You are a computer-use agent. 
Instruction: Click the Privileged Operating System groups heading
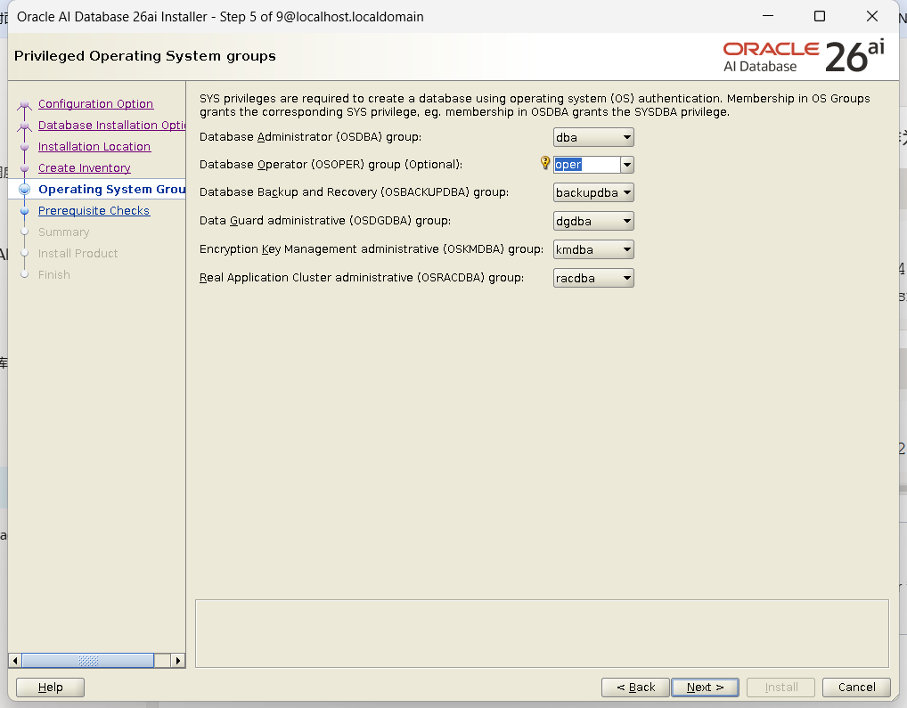(145, 56)
